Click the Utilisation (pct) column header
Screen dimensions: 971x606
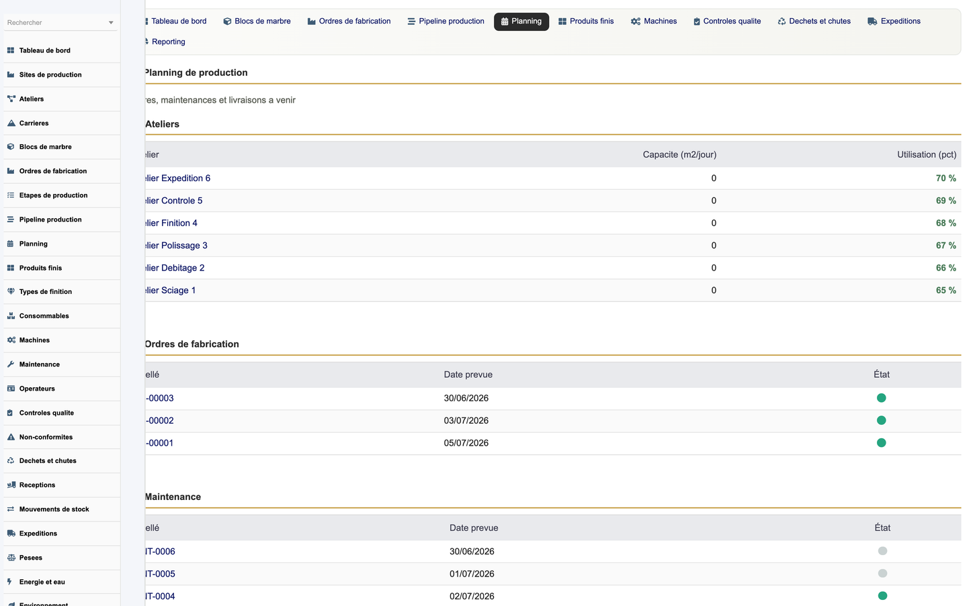coord(927,154)
